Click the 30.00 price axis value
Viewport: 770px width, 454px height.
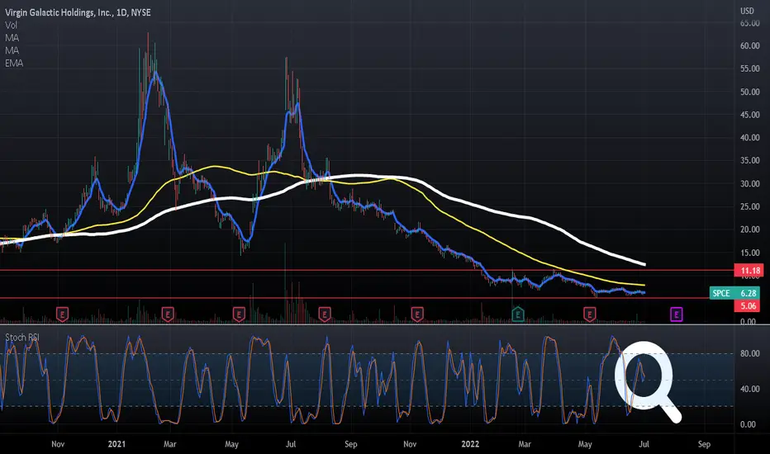coord(750,183)
